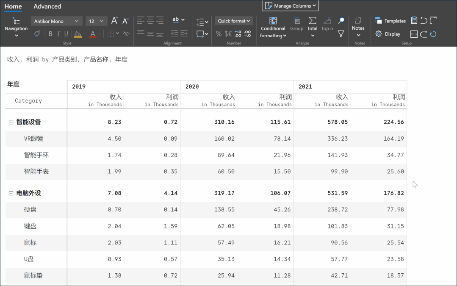457x286 pixels.
Task: Click the decrease indent icon
Action: tap(174, 33)
